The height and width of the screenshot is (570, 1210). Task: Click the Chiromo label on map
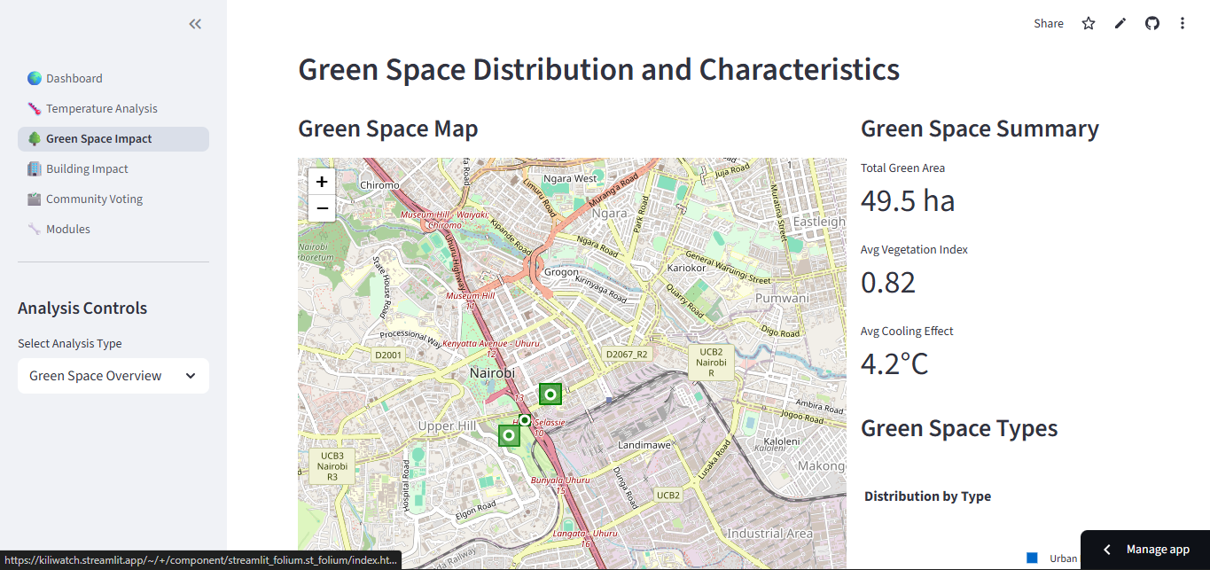pyautogui.click(x=379, y=185)
